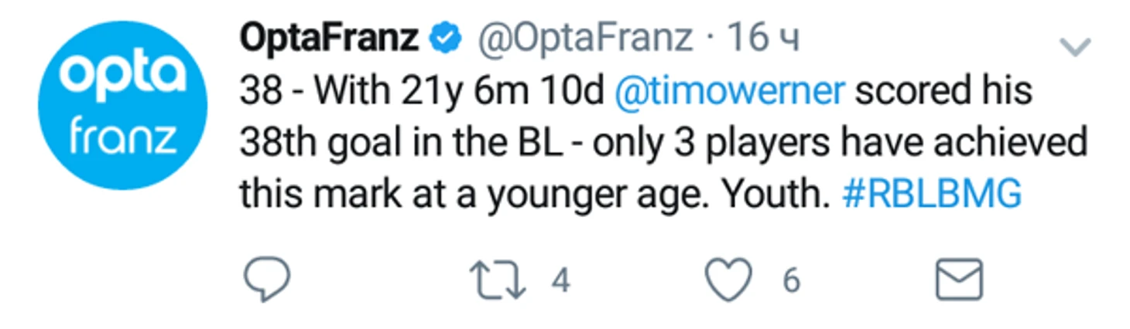Click the tweet's first line starting with 38
Image resolution: width=1130 pixels, height=329 pixels.
635,91
